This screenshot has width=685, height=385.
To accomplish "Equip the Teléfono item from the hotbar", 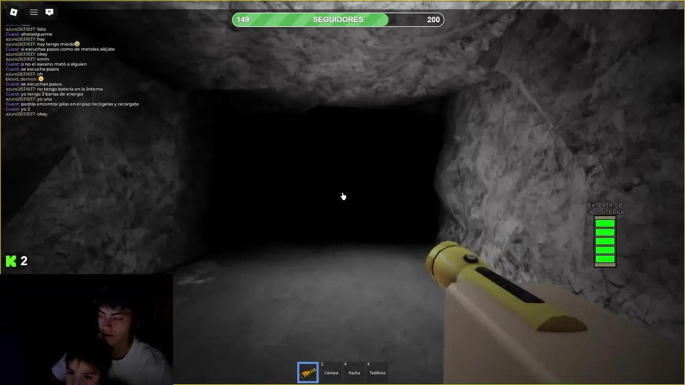I will tap(377, 372).
